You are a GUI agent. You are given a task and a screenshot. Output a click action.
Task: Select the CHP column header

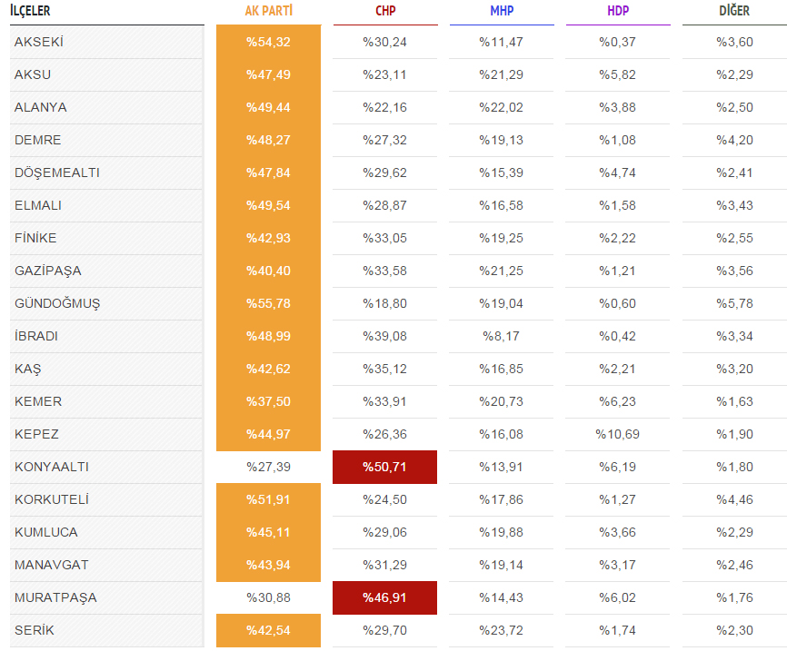[385, 11]
